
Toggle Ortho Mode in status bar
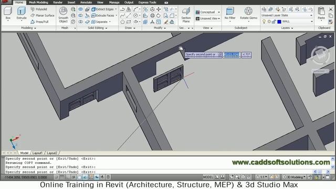click(68, 177)
